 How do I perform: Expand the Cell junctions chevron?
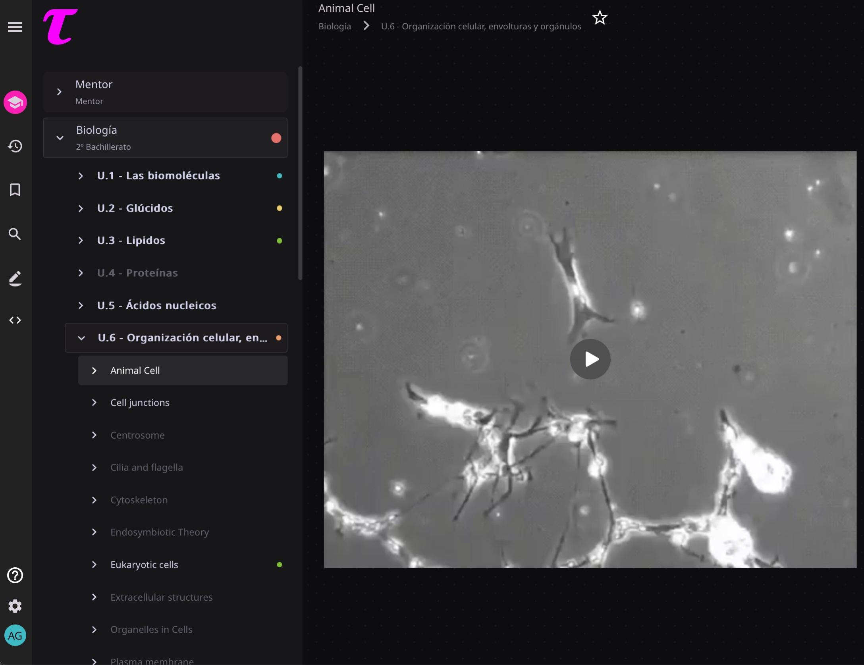coord(94,403)
